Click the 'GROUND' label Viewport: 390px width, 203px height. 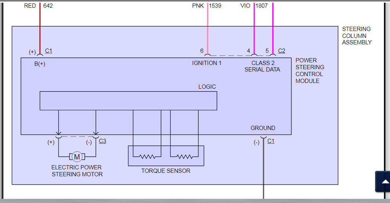(x=263, y=128)
